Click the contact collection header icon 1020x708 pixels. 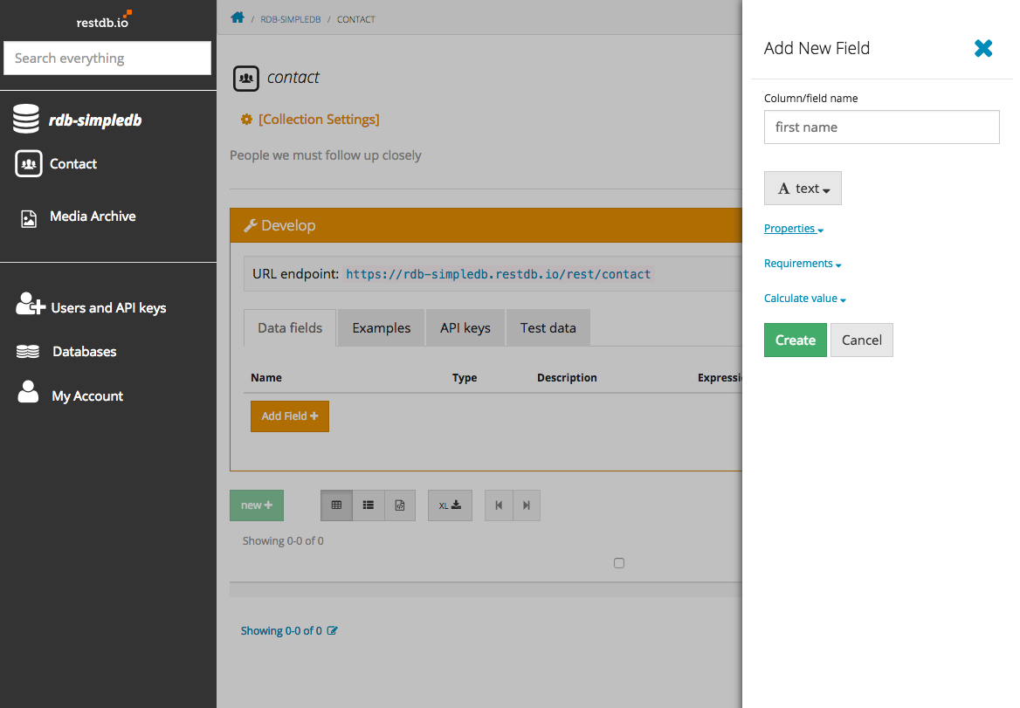pos(246,79)
